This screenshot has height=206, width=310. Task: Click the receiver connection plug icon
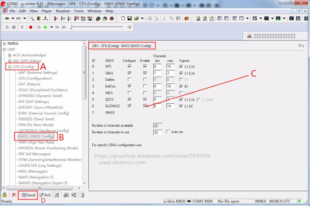[7, 19]
